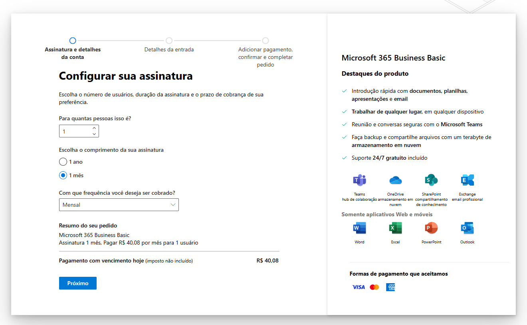Click checkmark beside 'Introdução rápida' highlight
Viewport: 527px width, 325px height.
pos(344,91)
